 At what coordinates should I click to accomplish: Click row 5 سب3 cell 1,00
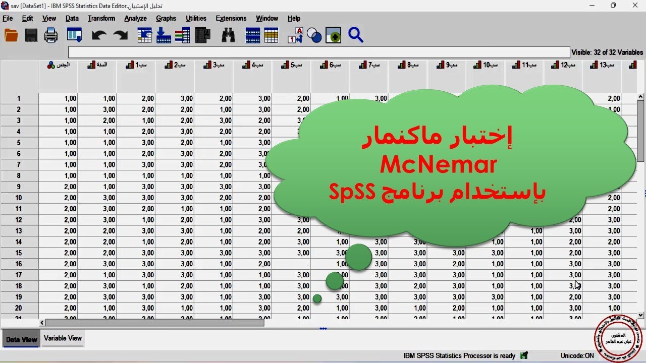coord(213,143)
